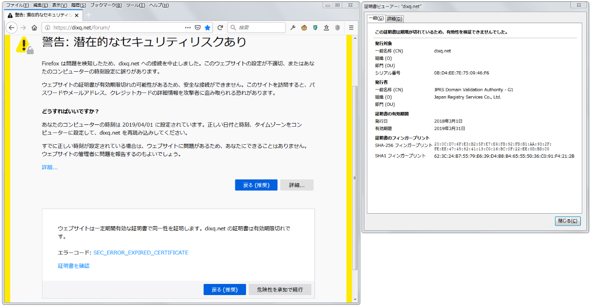
Task: Open the ブックマーク menu
Action: 106,5
